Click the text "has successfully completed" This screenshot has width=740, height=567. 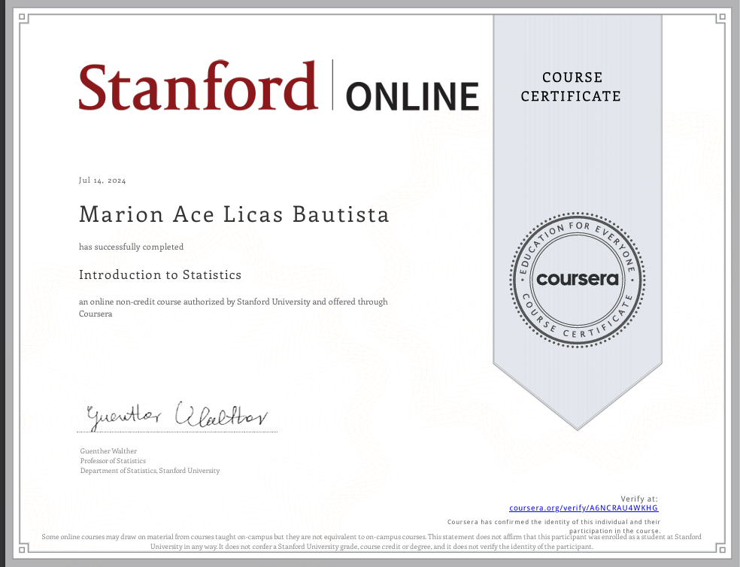point(131,247)
